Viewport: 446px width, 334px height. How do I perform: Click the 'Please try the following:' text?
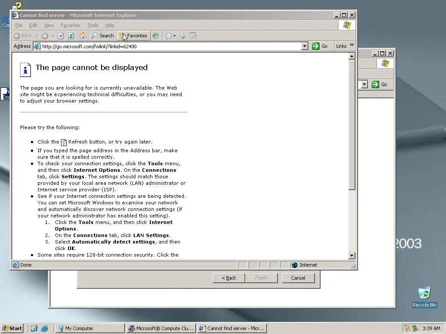pyautogui.click(x=50, y=127)
